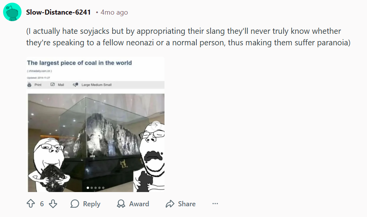Open the Award ribbon icon
The height and width of the screenshot is (217, 367).
coord(121,204)
